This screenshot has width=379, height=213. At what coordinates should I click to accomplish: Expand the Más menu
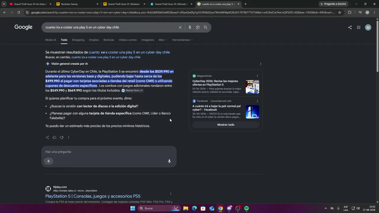pos(163,40)
